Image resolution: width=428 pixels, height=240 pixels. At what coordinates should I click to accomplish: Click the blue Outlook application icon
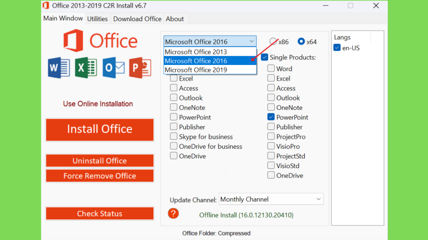coord(113,67)
